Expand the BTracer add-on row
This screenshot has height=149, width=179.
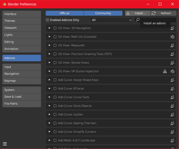pos(50,89)
